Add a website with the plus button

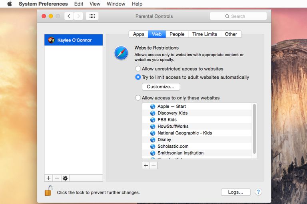[x=146, y=165]
